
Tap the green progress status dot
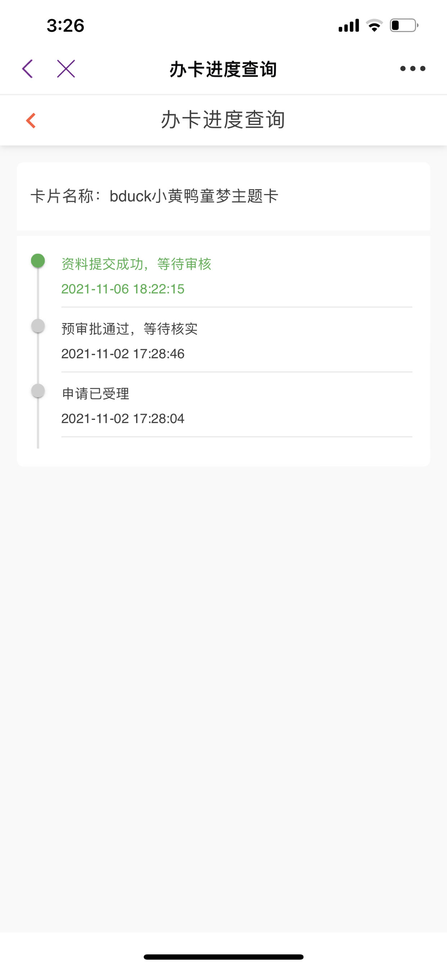click(x=38, y=260)
